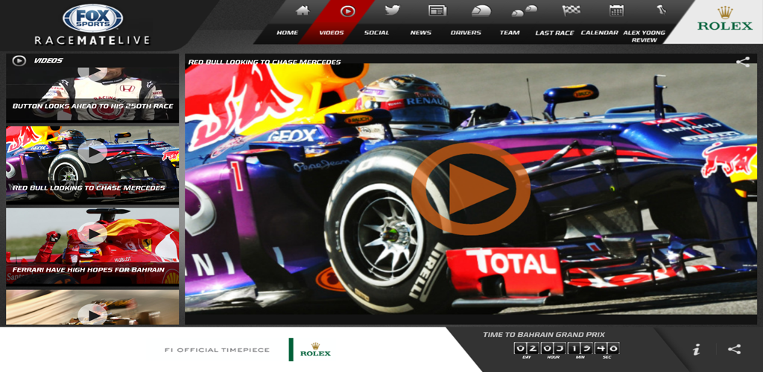Click the Videos panel header play icon
This screenshot has width=763, height=372.
pyautogui.click(x=19, y=61)
